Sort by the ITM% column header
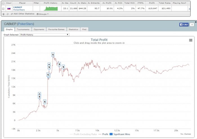Viewport: 197px width, 139px height. point(140,3)
